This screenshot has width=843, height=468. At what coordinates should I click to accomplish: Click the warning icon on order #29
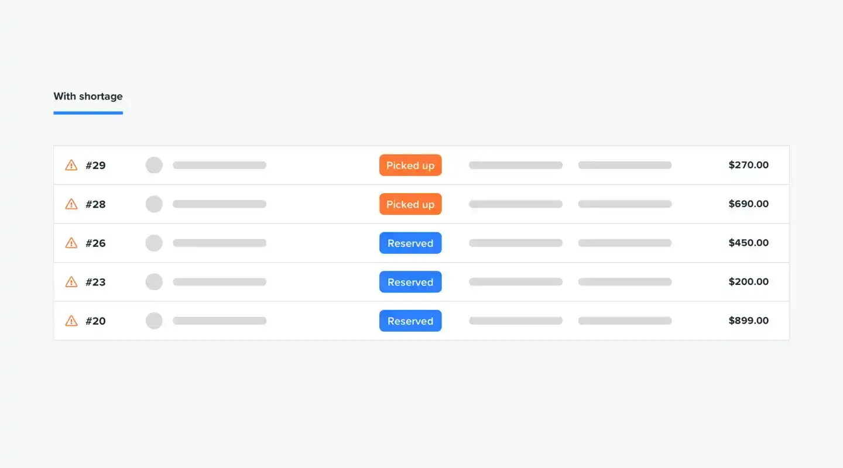coord(71,165)
